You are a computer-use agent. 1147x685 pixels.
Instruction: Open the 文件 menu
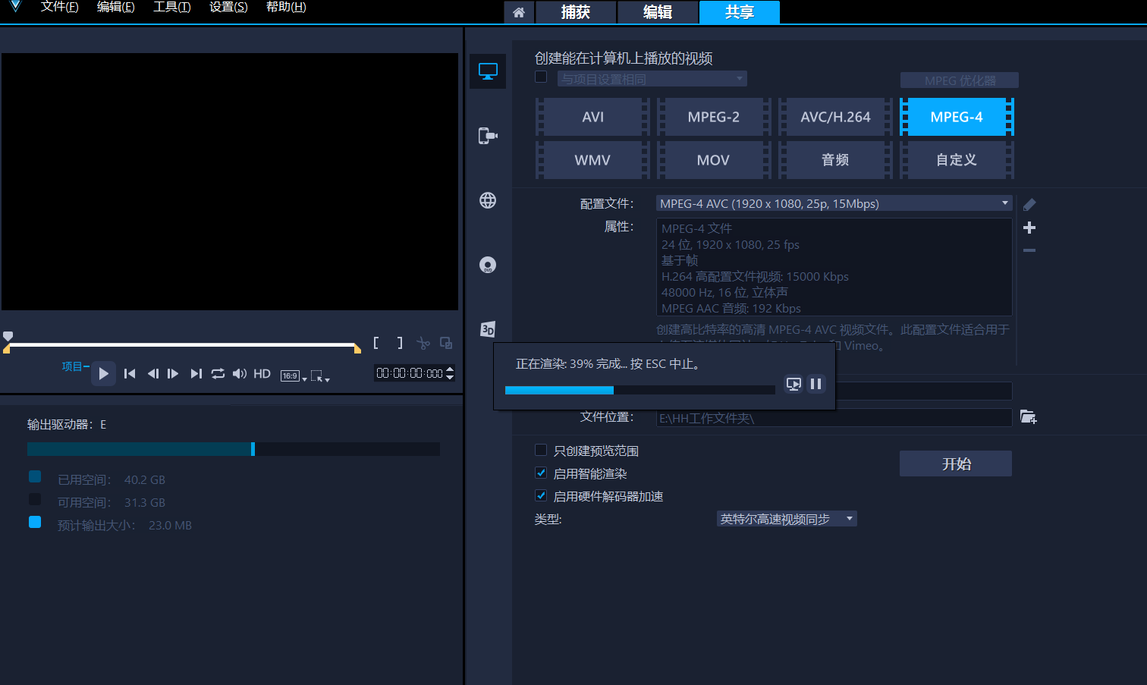[x=59, y=7]
